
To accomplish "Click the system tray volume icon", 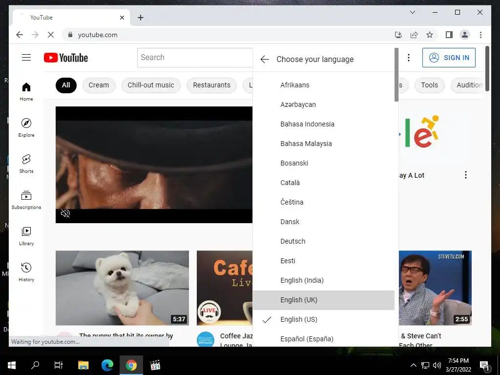I will point(437,365).
